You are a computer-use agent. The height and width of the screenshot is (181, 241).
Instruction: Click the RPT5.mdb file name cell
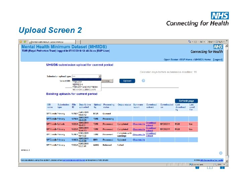click(52, 119)
